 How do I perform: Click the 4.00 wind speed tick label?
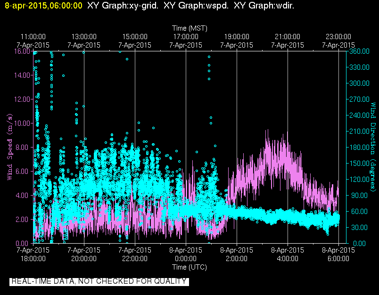23,195
